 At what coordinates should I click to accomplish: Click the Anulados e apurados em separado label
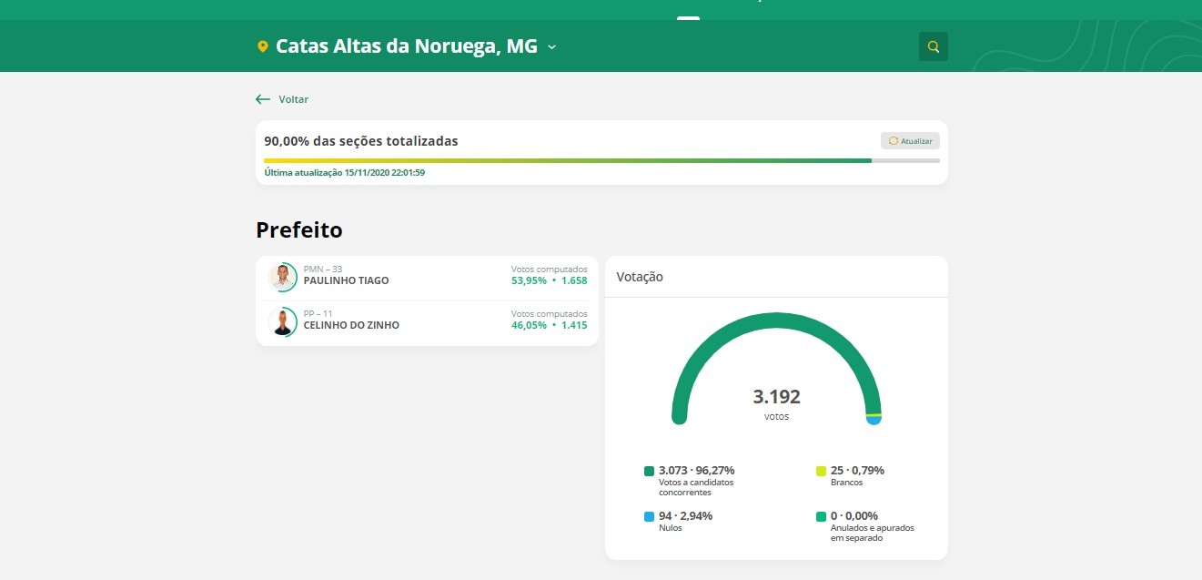pos(873,533)
